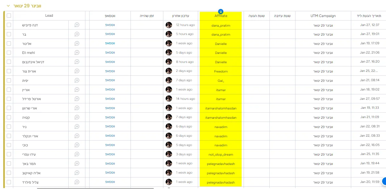Click the עדכון אחרון column header
This screenshot has width=386, height=189.
(x=180, y=16)
